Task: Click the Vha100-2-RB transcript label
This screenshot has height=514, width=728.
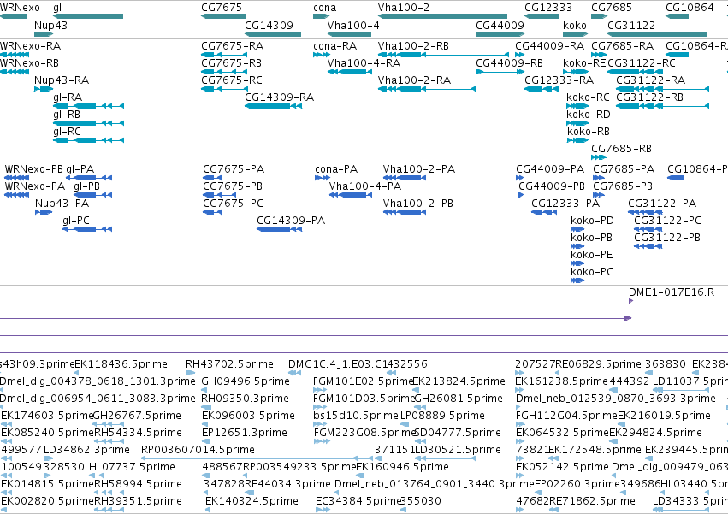Action: pyautogui.click(x=414, y=46)
